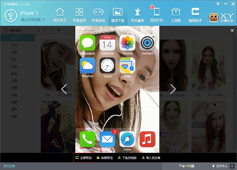
Task: Open the 手机瘦身 cleanup tab
Action: [x=137, y=15]
